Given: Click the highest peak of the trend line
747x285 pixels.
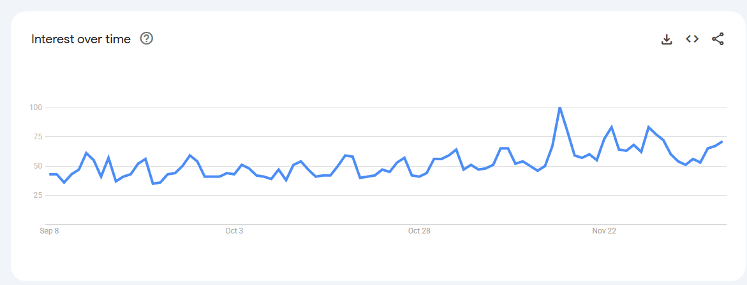Looking at the screenshot, I should click(x=559, y=108).
